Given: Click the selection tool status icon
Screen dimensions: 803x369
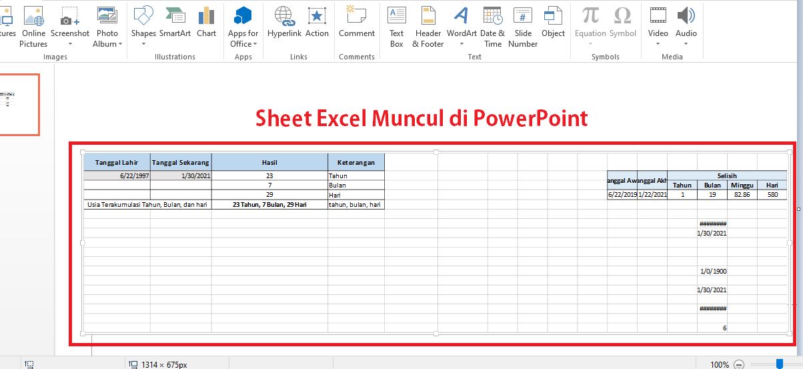Looking at the screenshot, I should [29, 364].
